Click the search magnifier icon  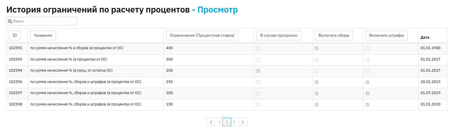10,21
